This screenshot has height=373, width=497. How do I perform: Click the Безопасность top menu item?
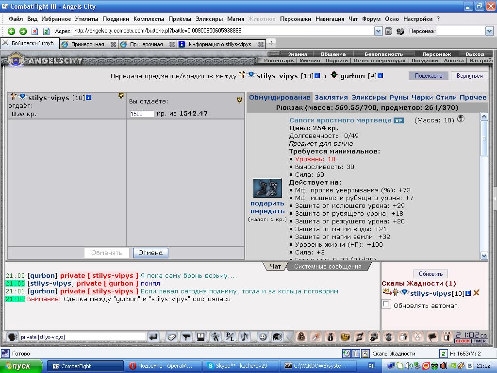tap(383, 54)
